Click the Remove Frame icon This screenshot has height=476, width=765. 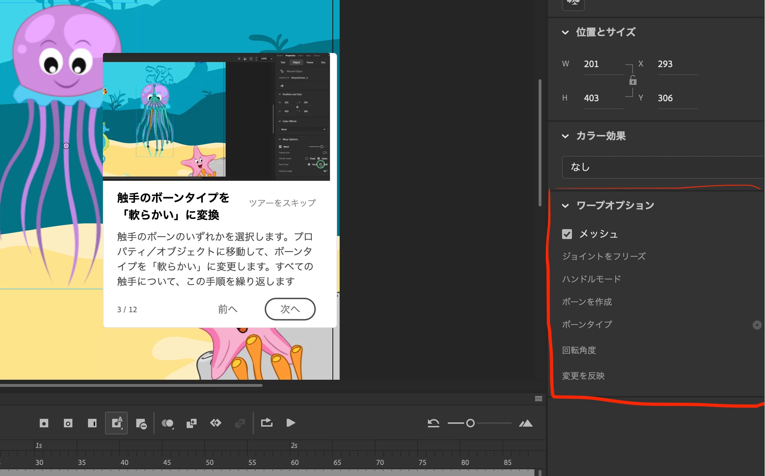(x=141, y=423)
